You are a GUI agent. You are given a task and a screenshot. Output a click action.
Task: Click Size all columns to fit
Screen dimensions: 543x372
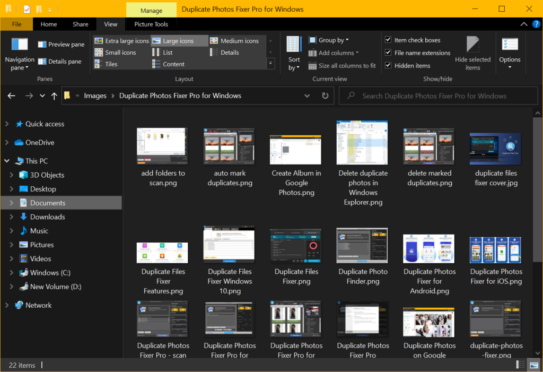(342, 65)
